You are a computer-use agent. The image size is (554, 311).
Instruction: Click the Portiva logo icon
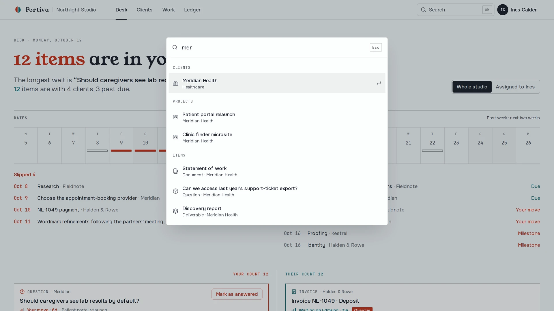(18, 10)
